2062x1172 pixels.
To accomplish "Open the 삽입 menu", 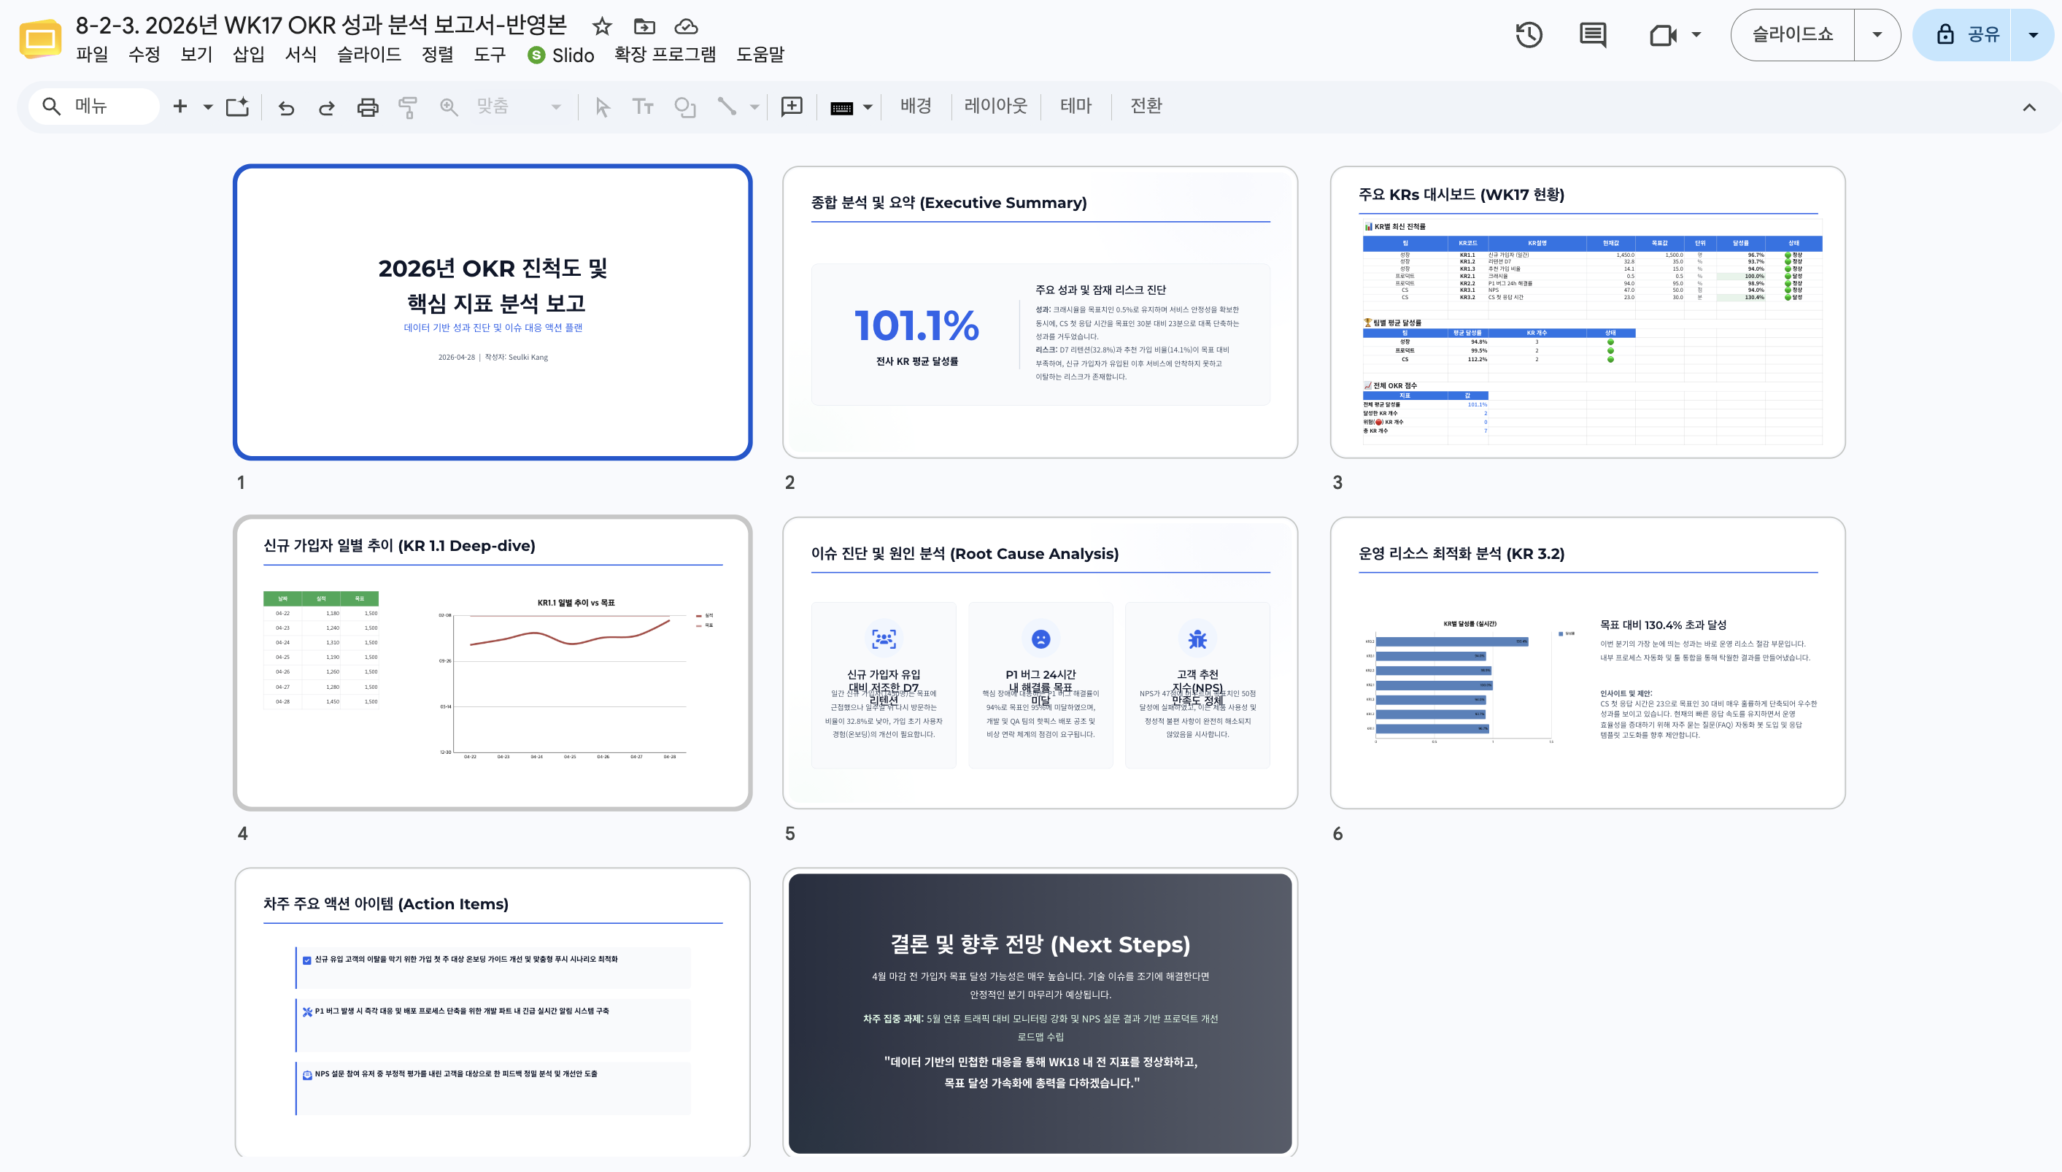I will pyautogui.click(x=249, y=55).
